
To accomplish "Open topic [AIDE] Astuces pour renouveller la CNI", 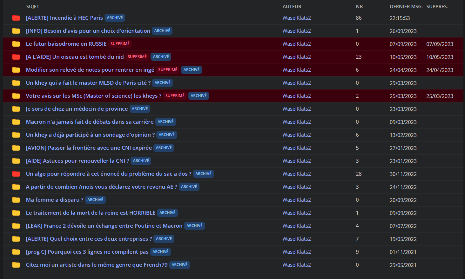I will coord(77,161).
